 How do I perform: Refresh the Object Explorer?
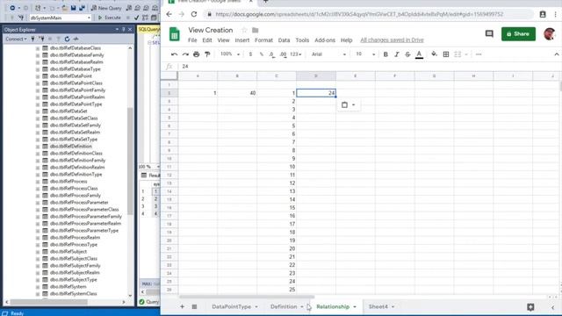[x=67, y=39]
